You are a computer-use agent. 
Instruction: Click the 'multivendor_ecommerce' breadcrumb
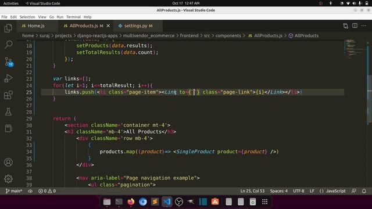pos(149,35)
